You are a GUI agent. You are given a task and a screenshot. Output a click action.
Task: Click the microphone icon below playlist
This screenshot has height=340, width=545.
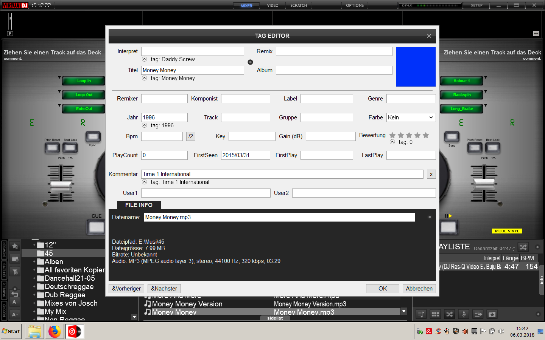464,314
